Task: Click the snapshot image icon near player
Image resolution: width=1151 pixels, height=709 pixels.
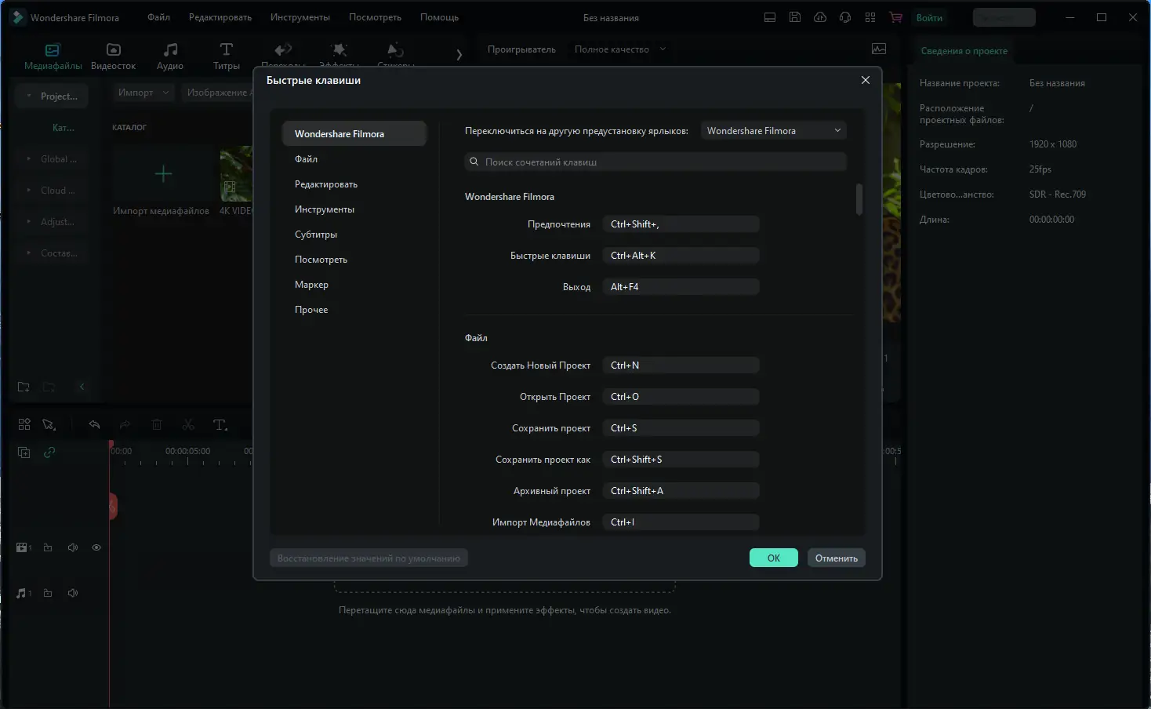Action: (879, 49)
